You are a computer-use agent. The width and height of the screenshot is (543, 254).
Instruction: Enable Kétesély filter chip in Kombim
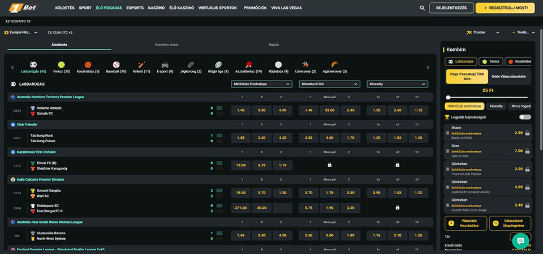[x=496, y=106]
